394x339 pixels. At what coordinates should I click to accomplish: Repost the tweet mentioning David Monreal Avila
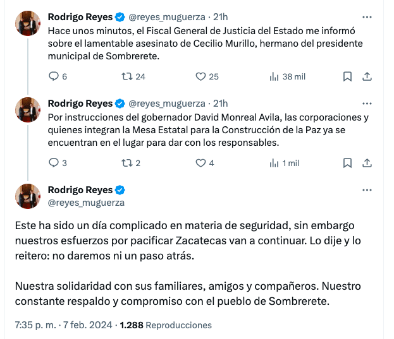tap(126, 163)
